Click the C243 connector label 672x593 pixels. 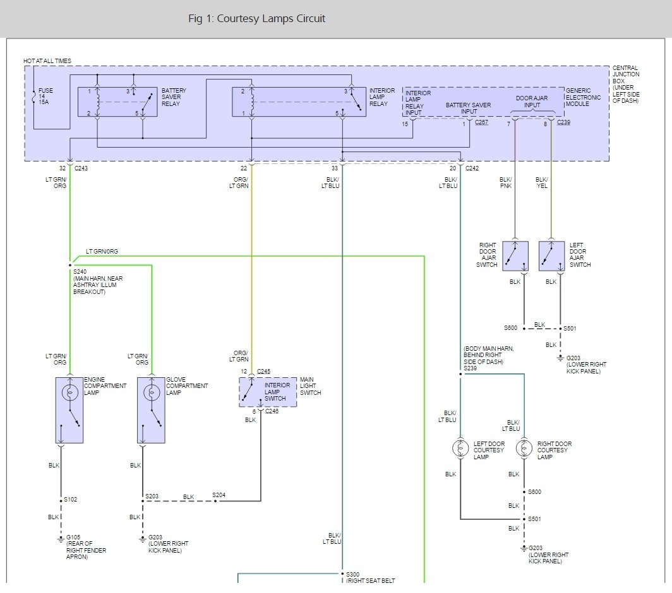pos(82,168)
